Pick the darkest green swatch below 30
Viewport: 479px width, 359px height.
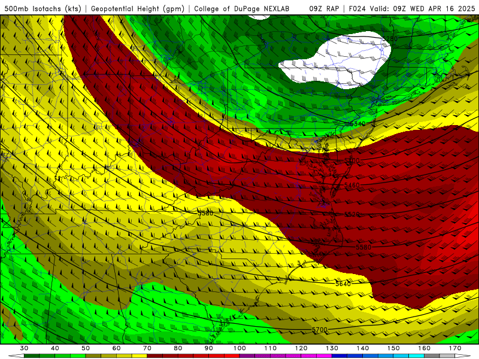click(32, 356)
